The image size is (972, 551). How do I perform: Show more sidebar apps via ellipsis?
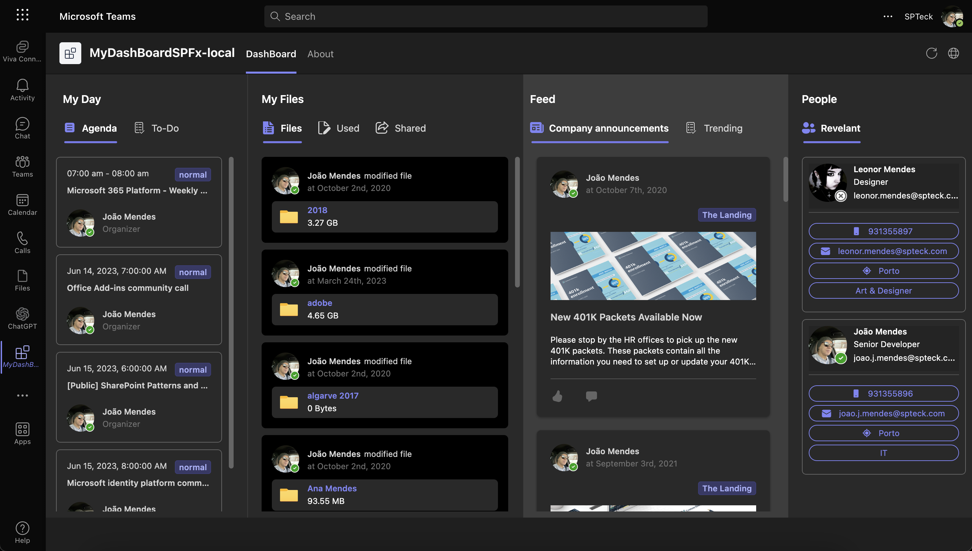pyautogui.click(x=22, y=396)
